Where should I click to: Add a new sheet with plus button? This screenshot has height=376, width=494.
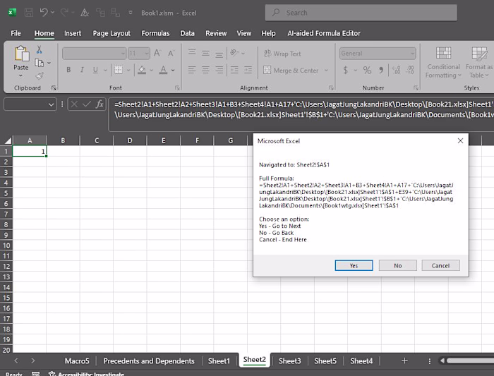click(x=404, y=361)
